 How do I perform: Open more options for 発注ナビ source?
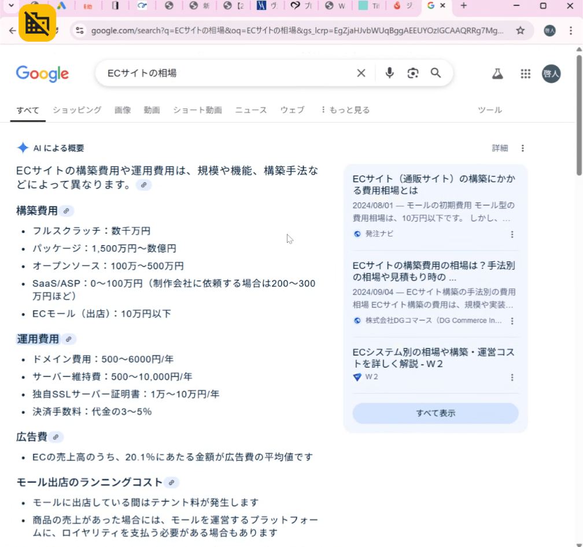(x=512, y=234)
